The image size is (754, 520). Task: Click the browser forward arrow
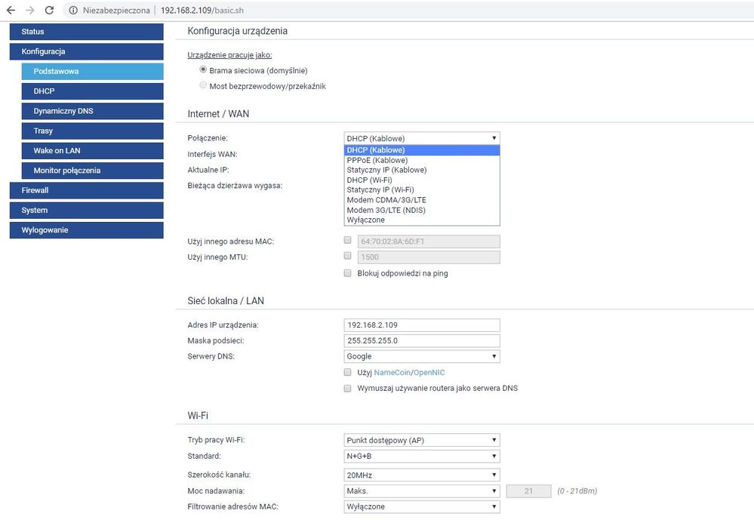pos(29,11)
